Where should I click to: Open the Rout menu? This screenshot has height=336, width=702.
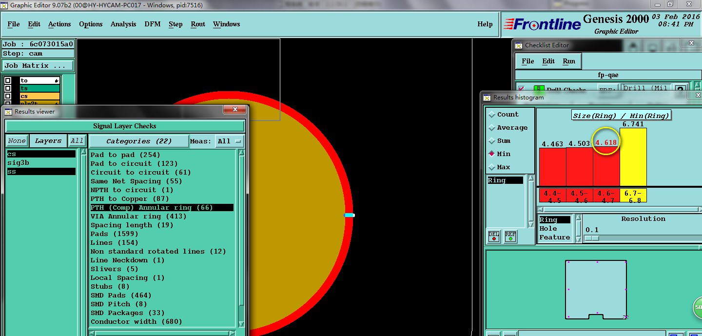click(198, 24)
